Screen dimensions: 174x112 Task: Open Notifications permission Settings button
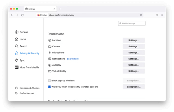tap(134, 59)
